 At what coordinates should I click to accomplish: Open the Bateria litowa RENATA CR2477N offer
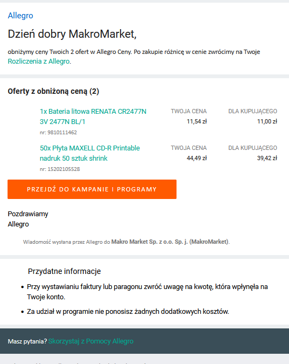[93, 116]
